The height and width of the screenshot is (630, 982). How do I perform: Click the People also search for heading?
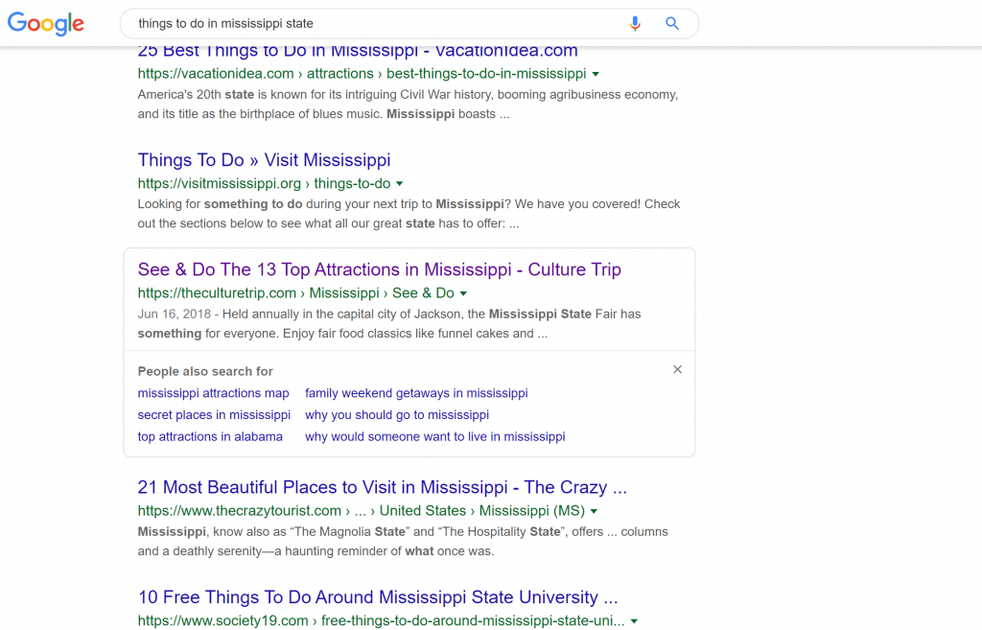[205, 371]
